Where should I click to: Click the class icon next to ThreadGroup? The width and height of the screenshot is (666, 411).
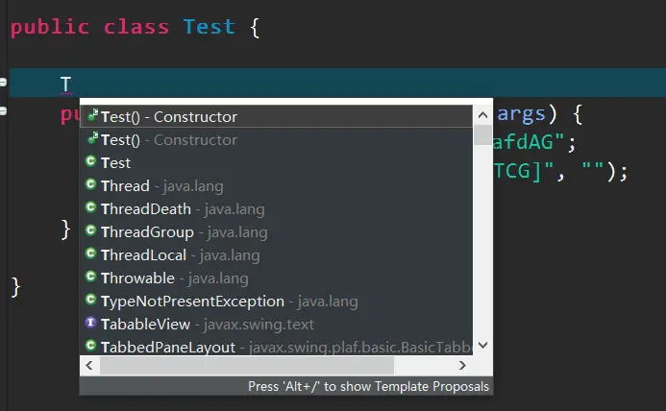90,230
